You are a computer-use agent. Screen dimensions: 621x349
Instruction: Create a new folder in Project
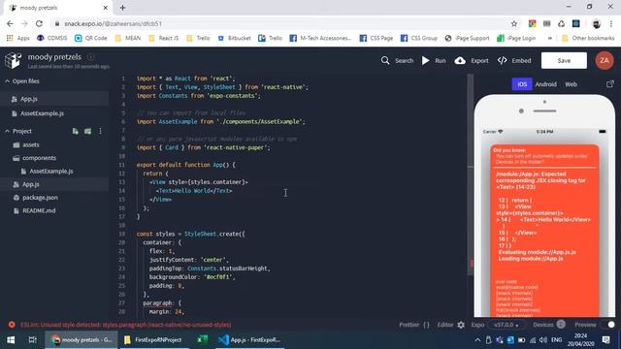pyautogui.click(x=87, y=131)
